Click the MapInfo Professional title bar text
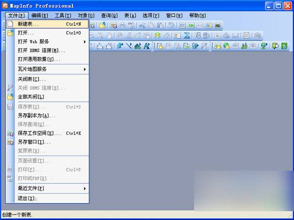The width and height of the screenshot is (294, 220). [42, 6]
